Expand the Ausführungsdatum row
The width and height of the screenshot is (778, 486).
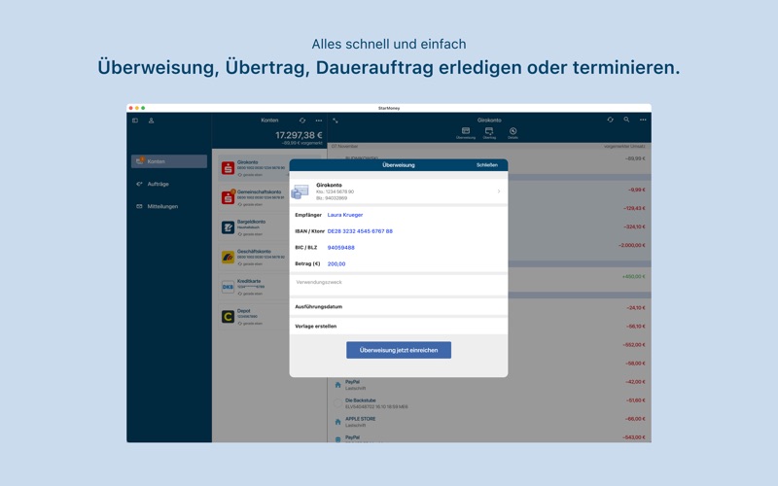(x=398, y=306)
